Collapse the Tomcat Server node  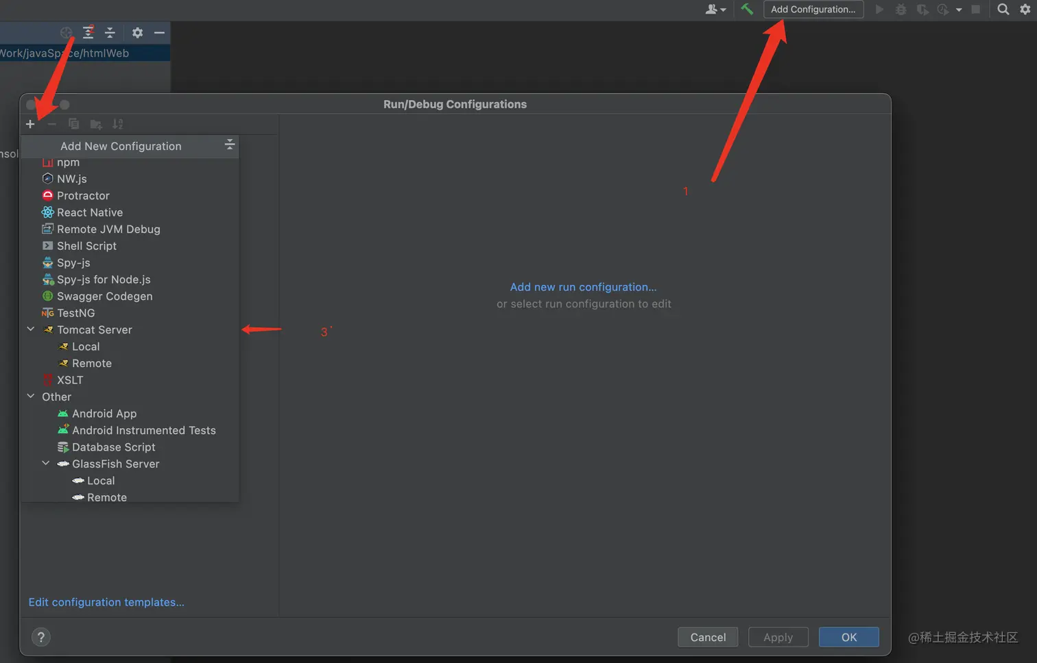tap(31, 329)
